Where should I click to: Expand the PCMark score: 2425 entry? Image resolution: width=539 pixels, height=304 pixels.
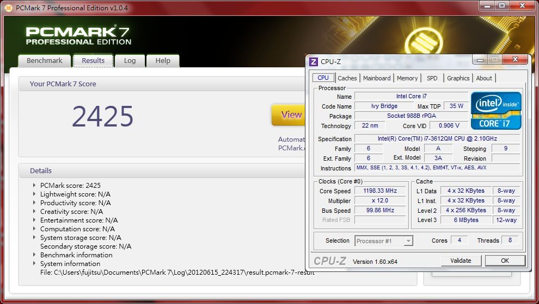[34, 186]
